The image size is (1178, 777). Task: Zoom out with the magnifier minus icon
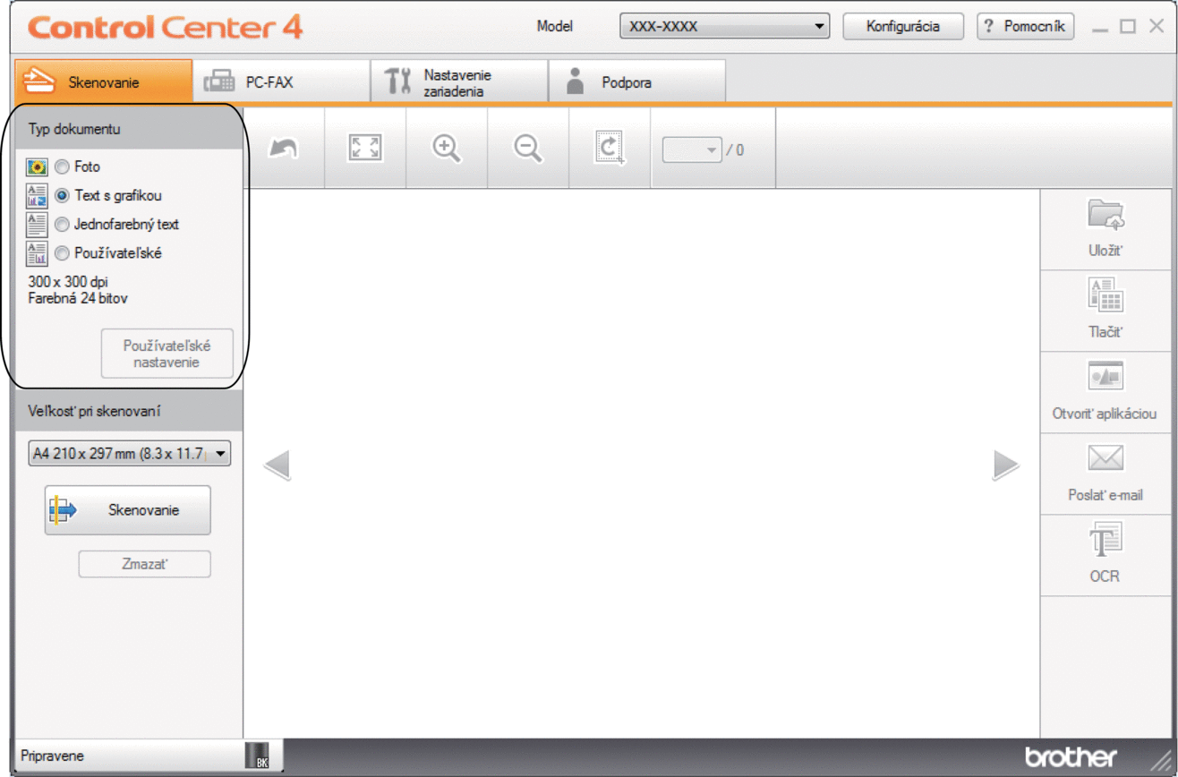[x=528, y=149]
